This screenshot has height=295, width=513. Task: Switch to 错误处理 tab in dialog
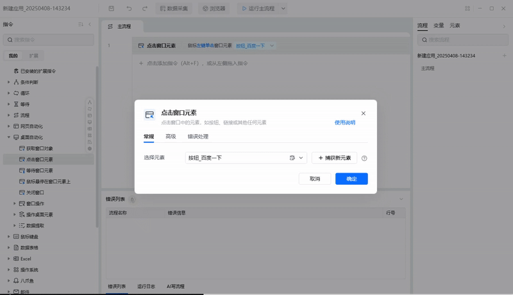[x=198, y=137]
